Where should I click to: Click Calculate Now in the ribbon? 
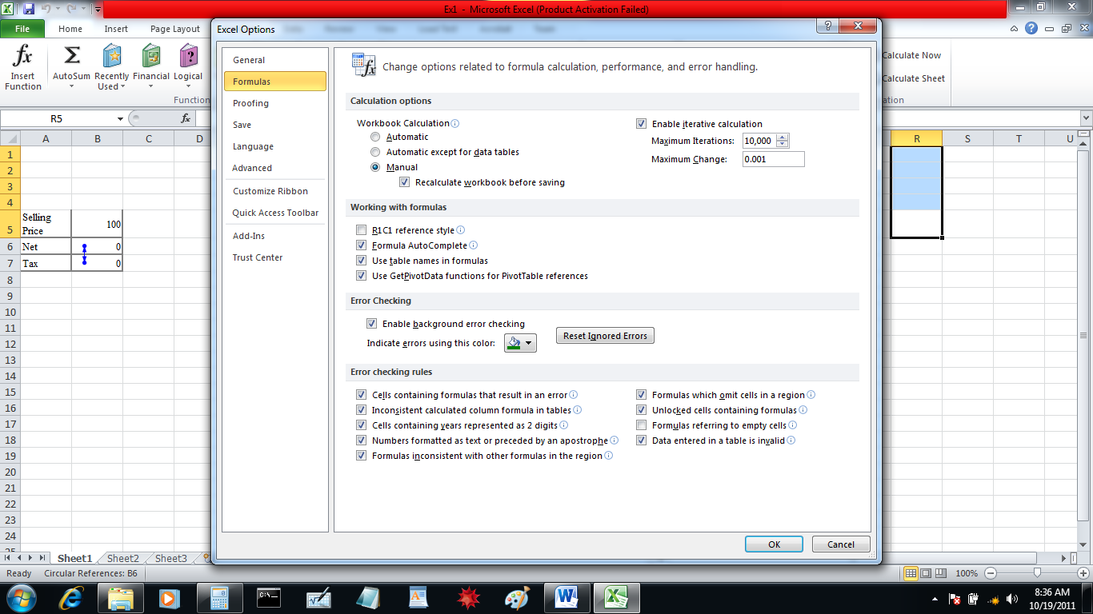pyautogui.click(x=911, y=55)
